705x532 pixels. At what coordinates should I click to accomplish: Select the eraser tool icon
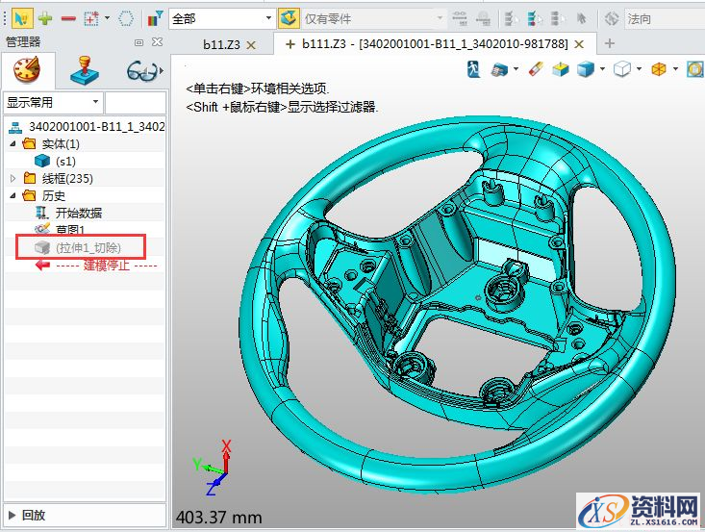[x=536, y=69]
